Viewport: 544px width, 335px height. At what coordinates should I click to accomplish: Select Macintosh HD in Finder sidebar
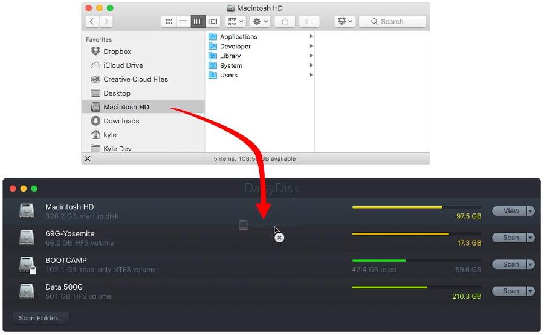coord(143,107)
